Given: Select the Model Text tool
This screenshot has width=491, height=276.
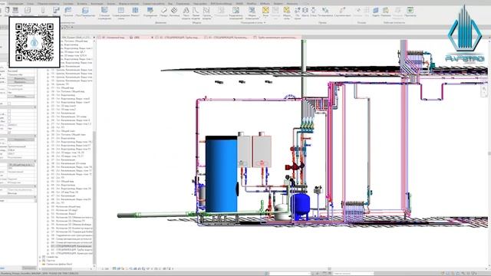Looking at the screenshot, I should click(x=186, y=13).
